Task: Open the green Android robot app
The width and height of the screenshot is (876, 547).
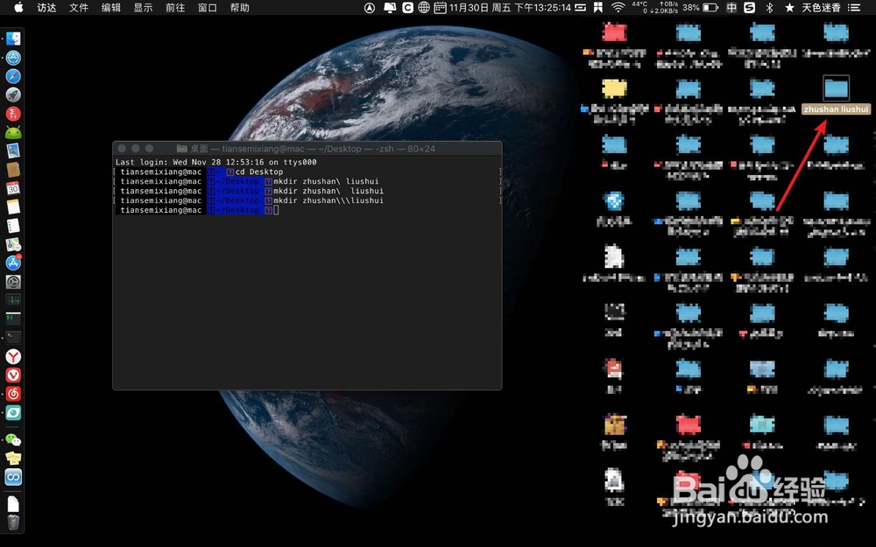Action: [13, 132]
